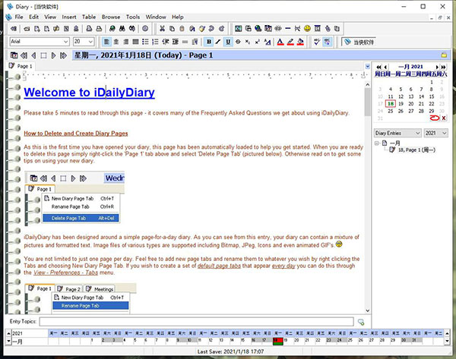The image size is (456, 359).
Task: Open the spell check icon
Action: [x=317, y=42]
